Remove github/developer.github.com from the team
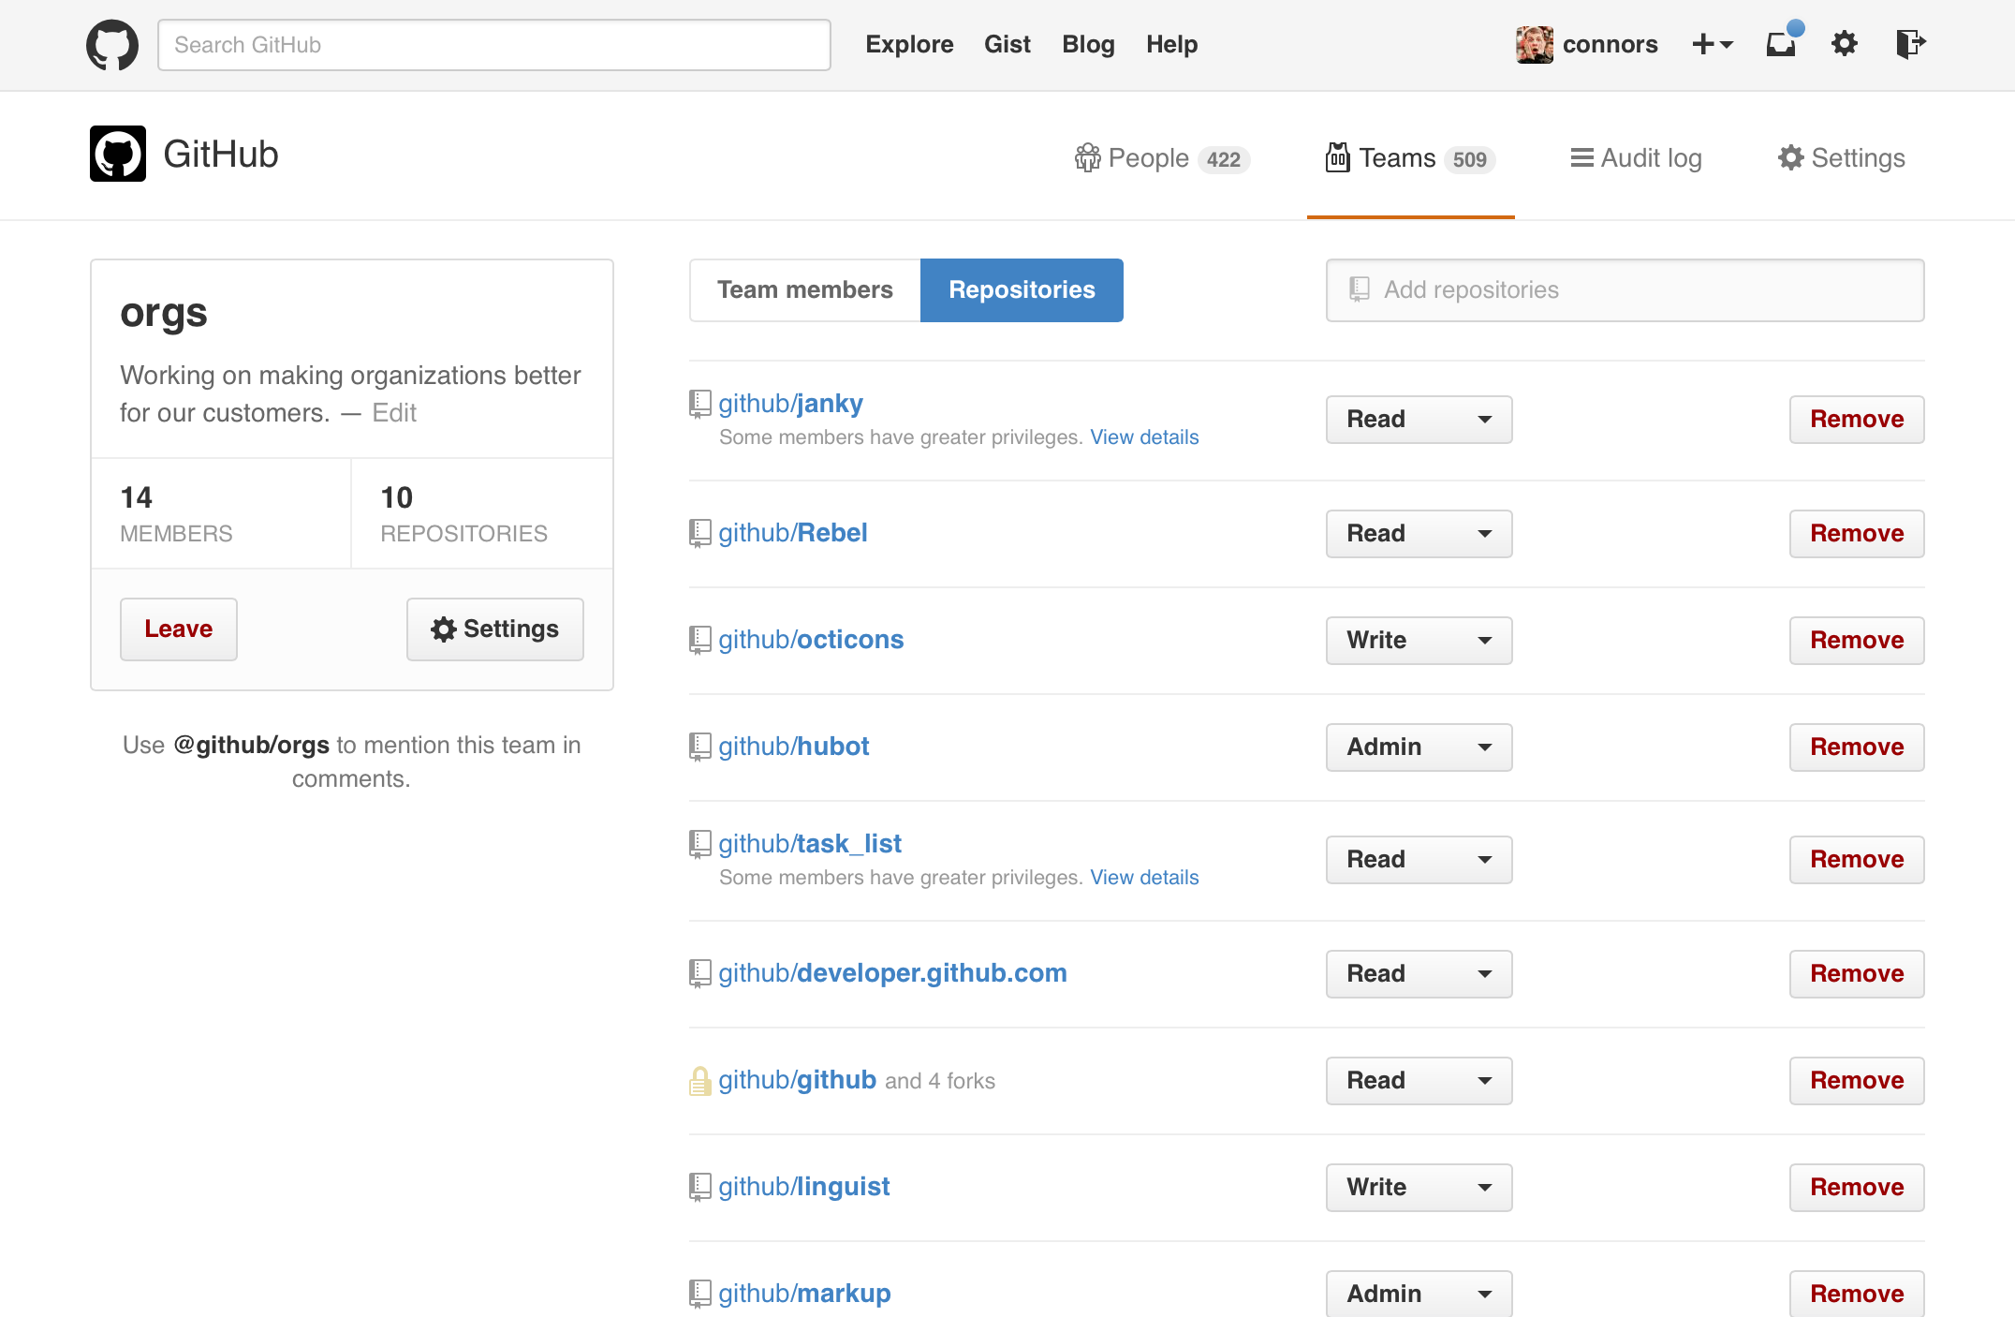The width and height of the screenshot is (2015, 1317). [x=1857, y=974]
